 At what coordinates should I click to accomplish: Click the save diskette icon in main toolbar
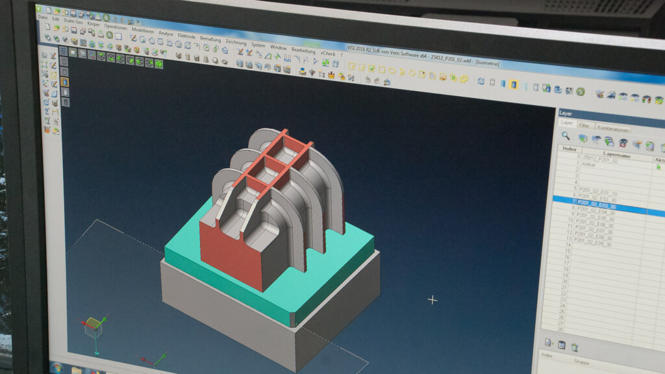pos(74,30)
